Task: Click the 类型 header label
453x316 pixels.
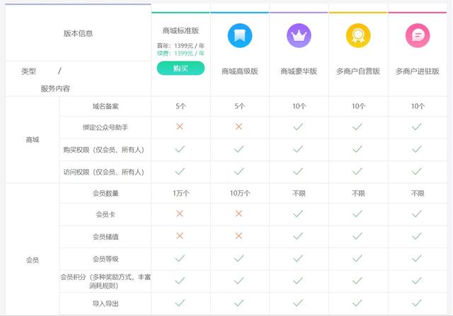Action: point(28,71)
